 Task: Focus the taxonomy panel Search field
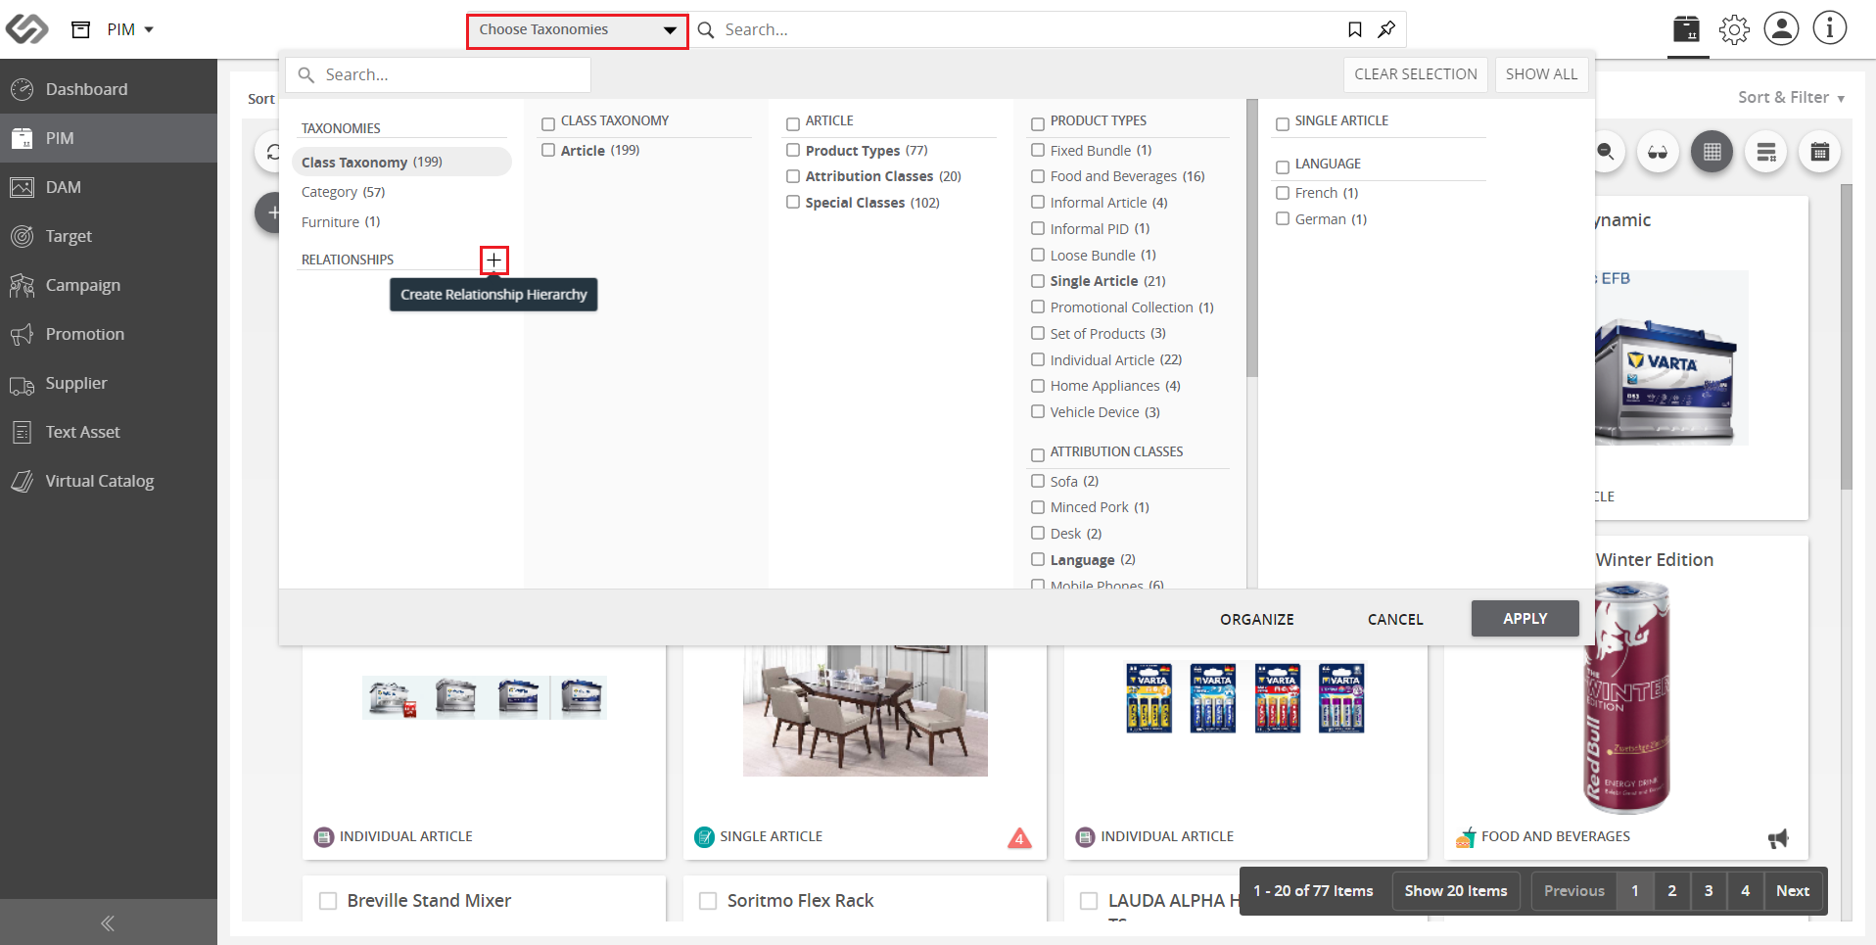click(438, 74)
